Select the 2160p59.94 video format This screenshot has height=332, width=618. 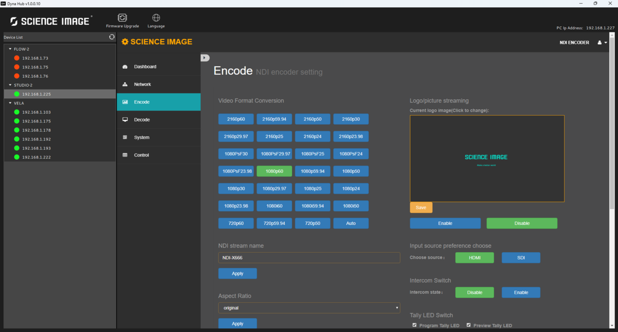(x=276, y=119)
